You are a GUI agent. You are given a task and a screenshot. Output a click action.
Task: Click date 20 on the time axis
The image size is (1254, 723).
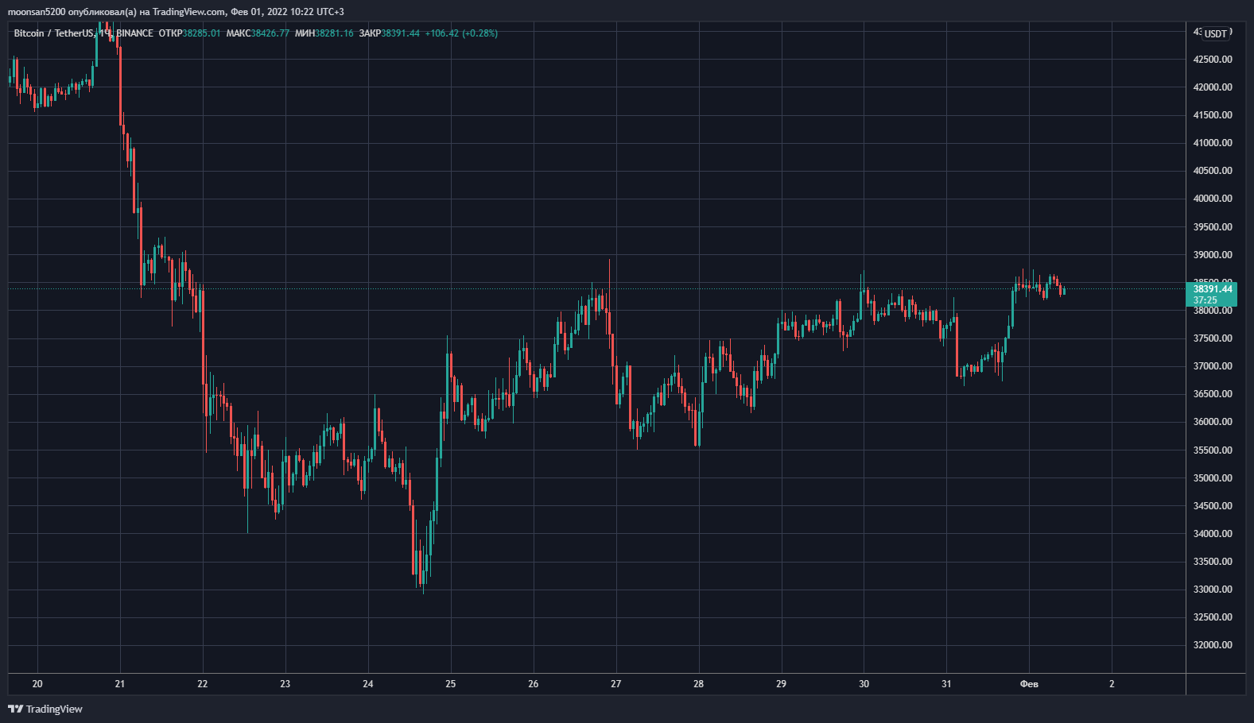[37, 684]
